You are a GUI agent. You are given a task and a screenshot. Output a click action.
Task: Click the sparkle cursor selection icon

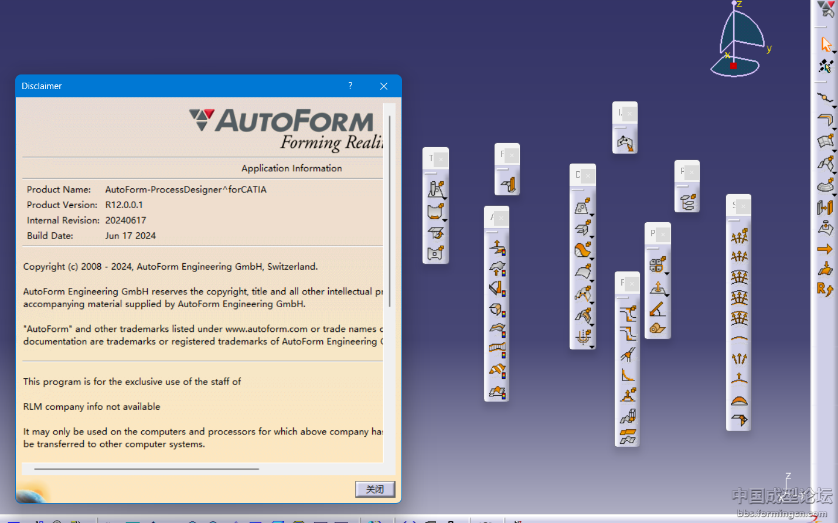point(826,66)
